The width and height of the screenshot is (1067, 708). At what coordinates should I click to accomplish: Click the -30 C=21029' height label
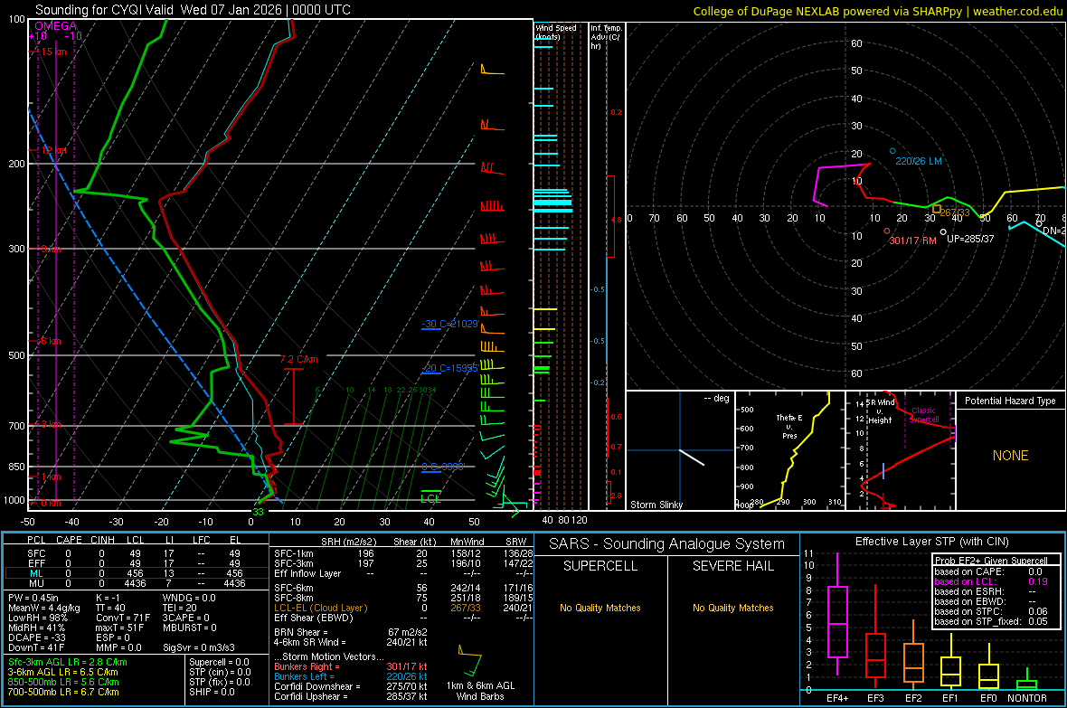coord(450,324)
